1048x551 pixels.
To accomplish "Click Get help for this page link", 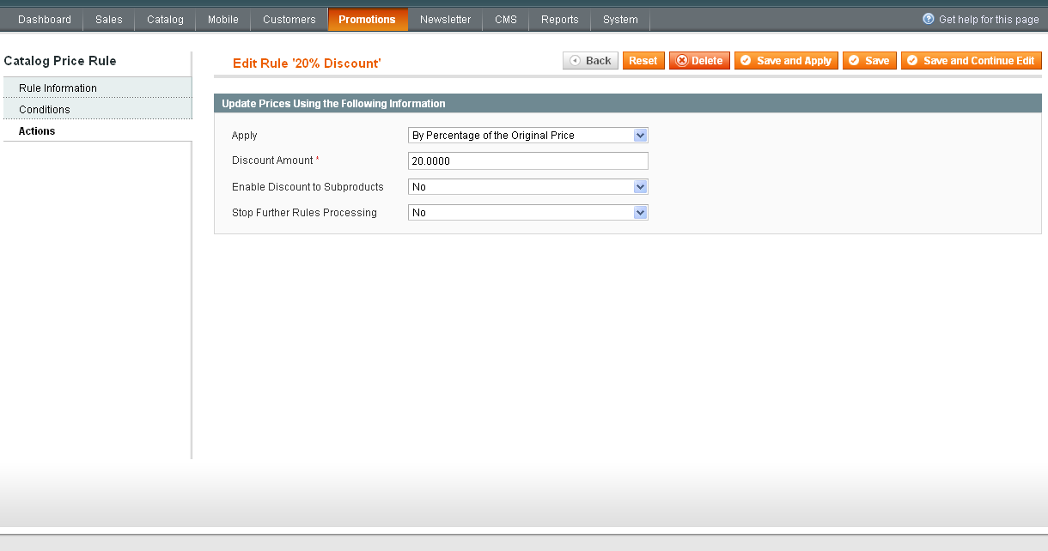I will pos(988,20).
